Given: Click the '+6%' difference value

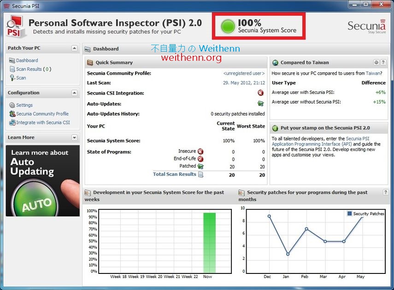Looking at the screenshot, I should pyautogui.click(x=381, y=93).
